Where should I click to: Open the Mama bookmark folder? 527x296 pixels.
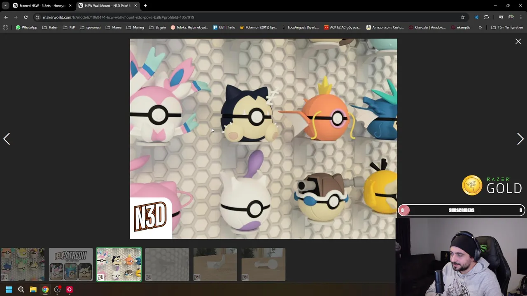(x=114, y=28)
